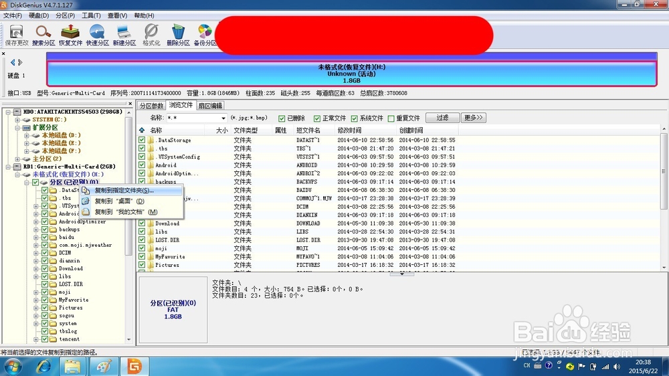Viewport: 669px width, 376px height.
Task: Choose Copy to Desktop (复制到桌面)
Action: click(131, 201)
